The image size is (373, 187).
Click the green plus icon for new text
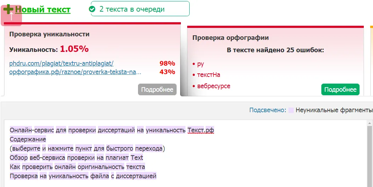pyautogui.click(x=8, y=9)
